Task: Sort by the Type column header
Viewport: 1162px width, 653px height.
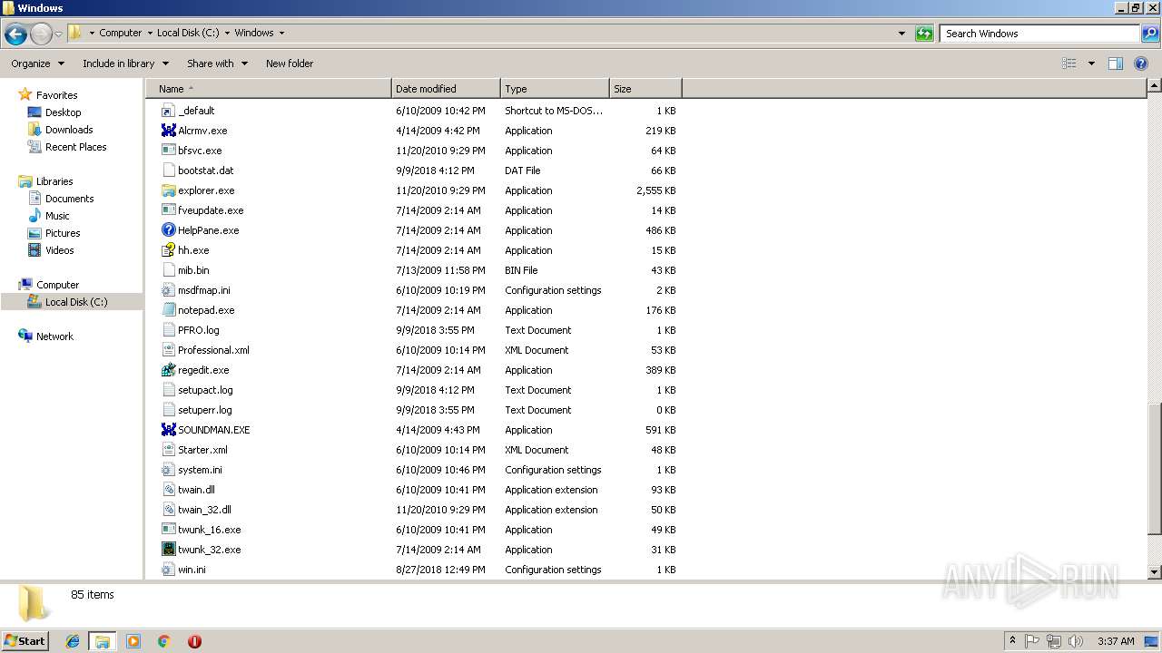Action: point(555,89)
